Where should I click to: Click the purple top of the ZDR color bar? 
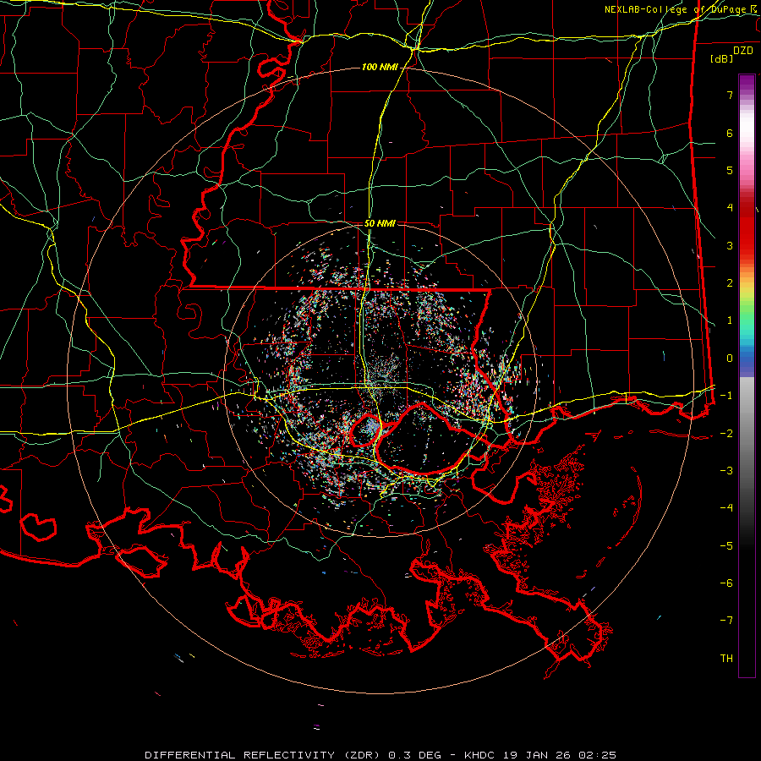(747, 83)
